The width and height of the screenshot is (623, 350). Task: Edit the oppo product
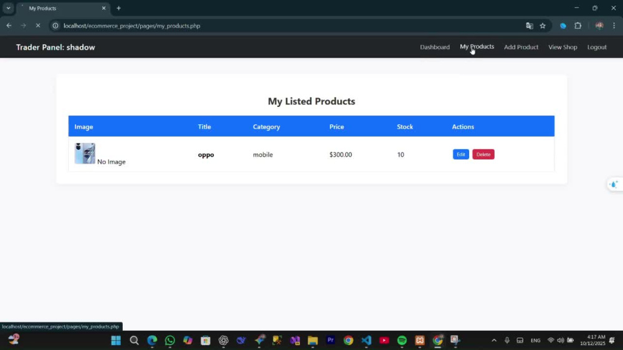click(x=461, y=154)
